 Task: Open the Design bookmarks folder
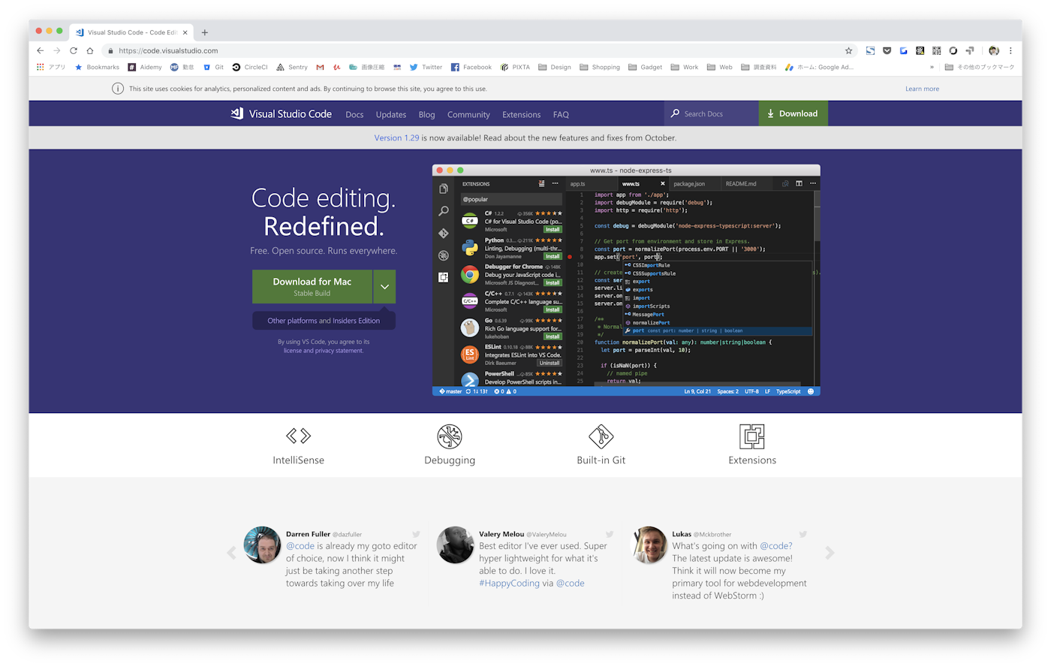555,67
